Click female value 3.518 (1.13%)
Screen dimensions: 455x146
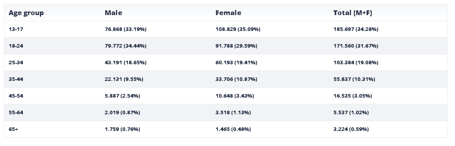233,112
